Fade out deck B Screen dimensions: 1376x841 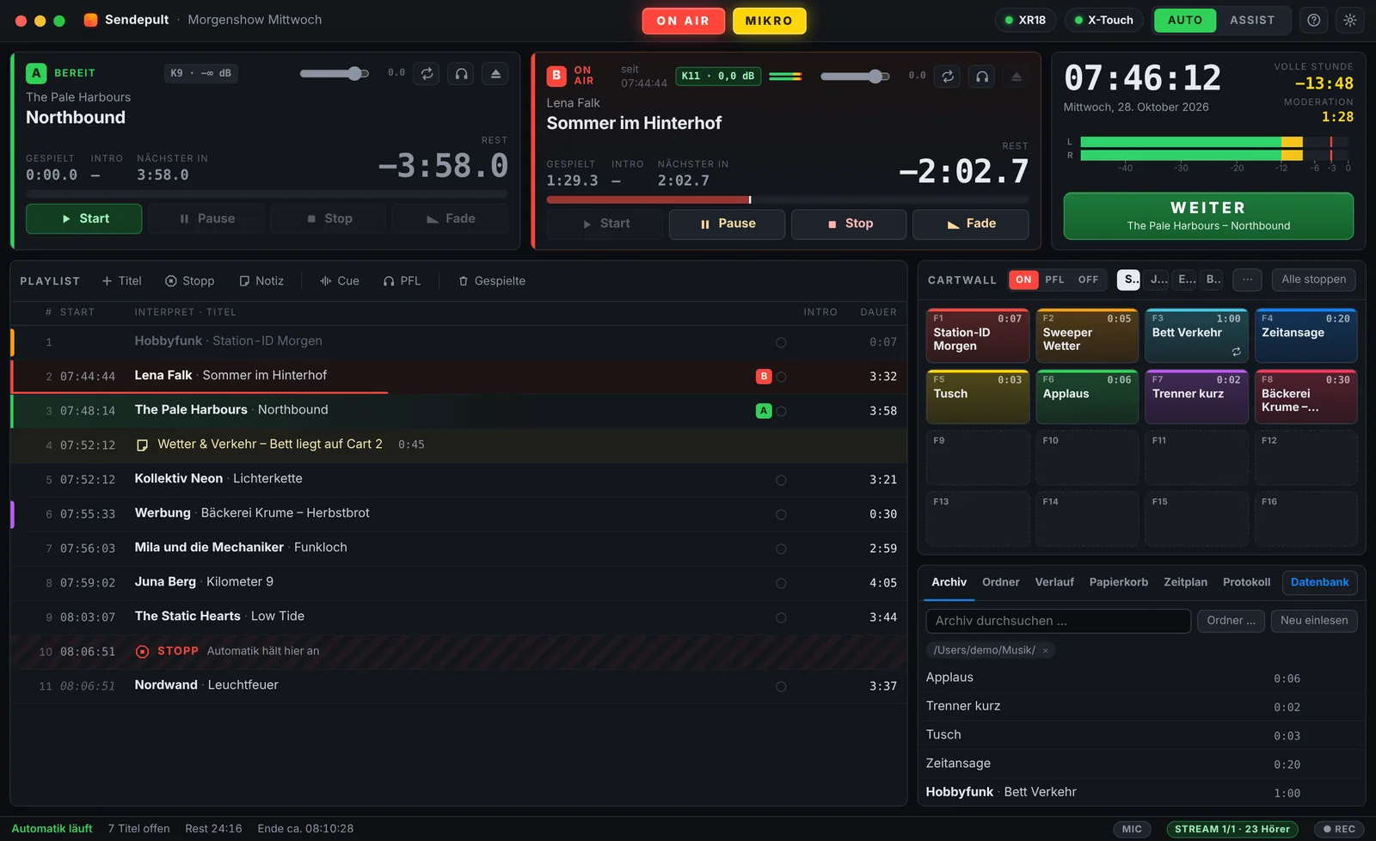click(x=971, y=224)
